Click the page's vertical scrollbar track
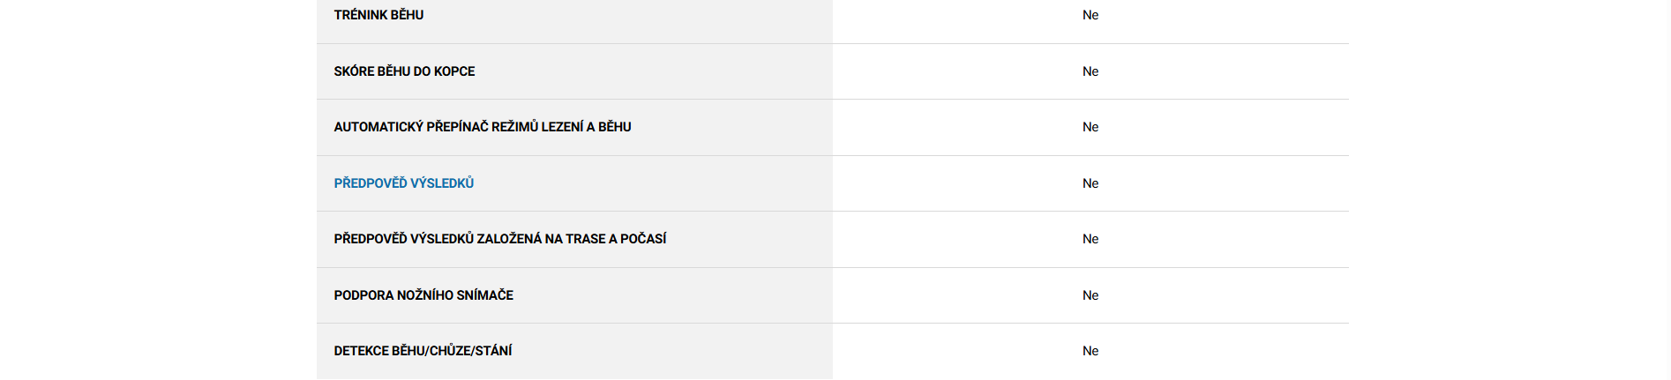Image resolution: width=1671 pixels, height=380 pixels. [x=1665, y=190]
